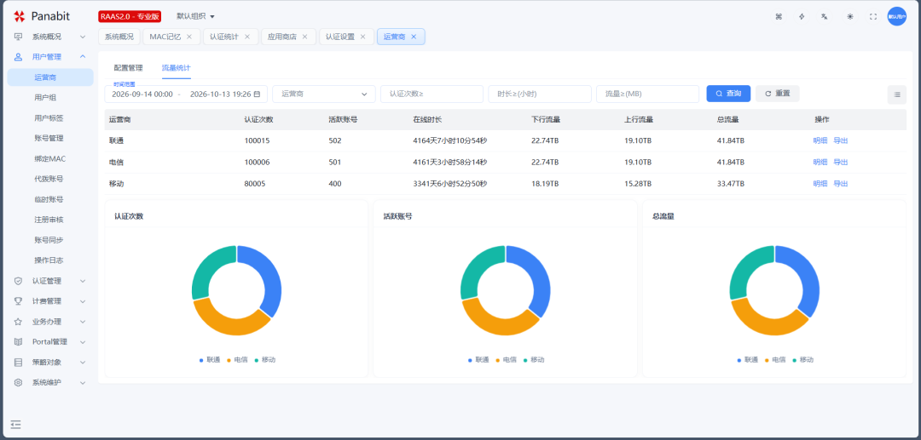Screen dimensions: 921x440
Task: Open the 运营商 filter dropdown
Action: click(324, 94)
